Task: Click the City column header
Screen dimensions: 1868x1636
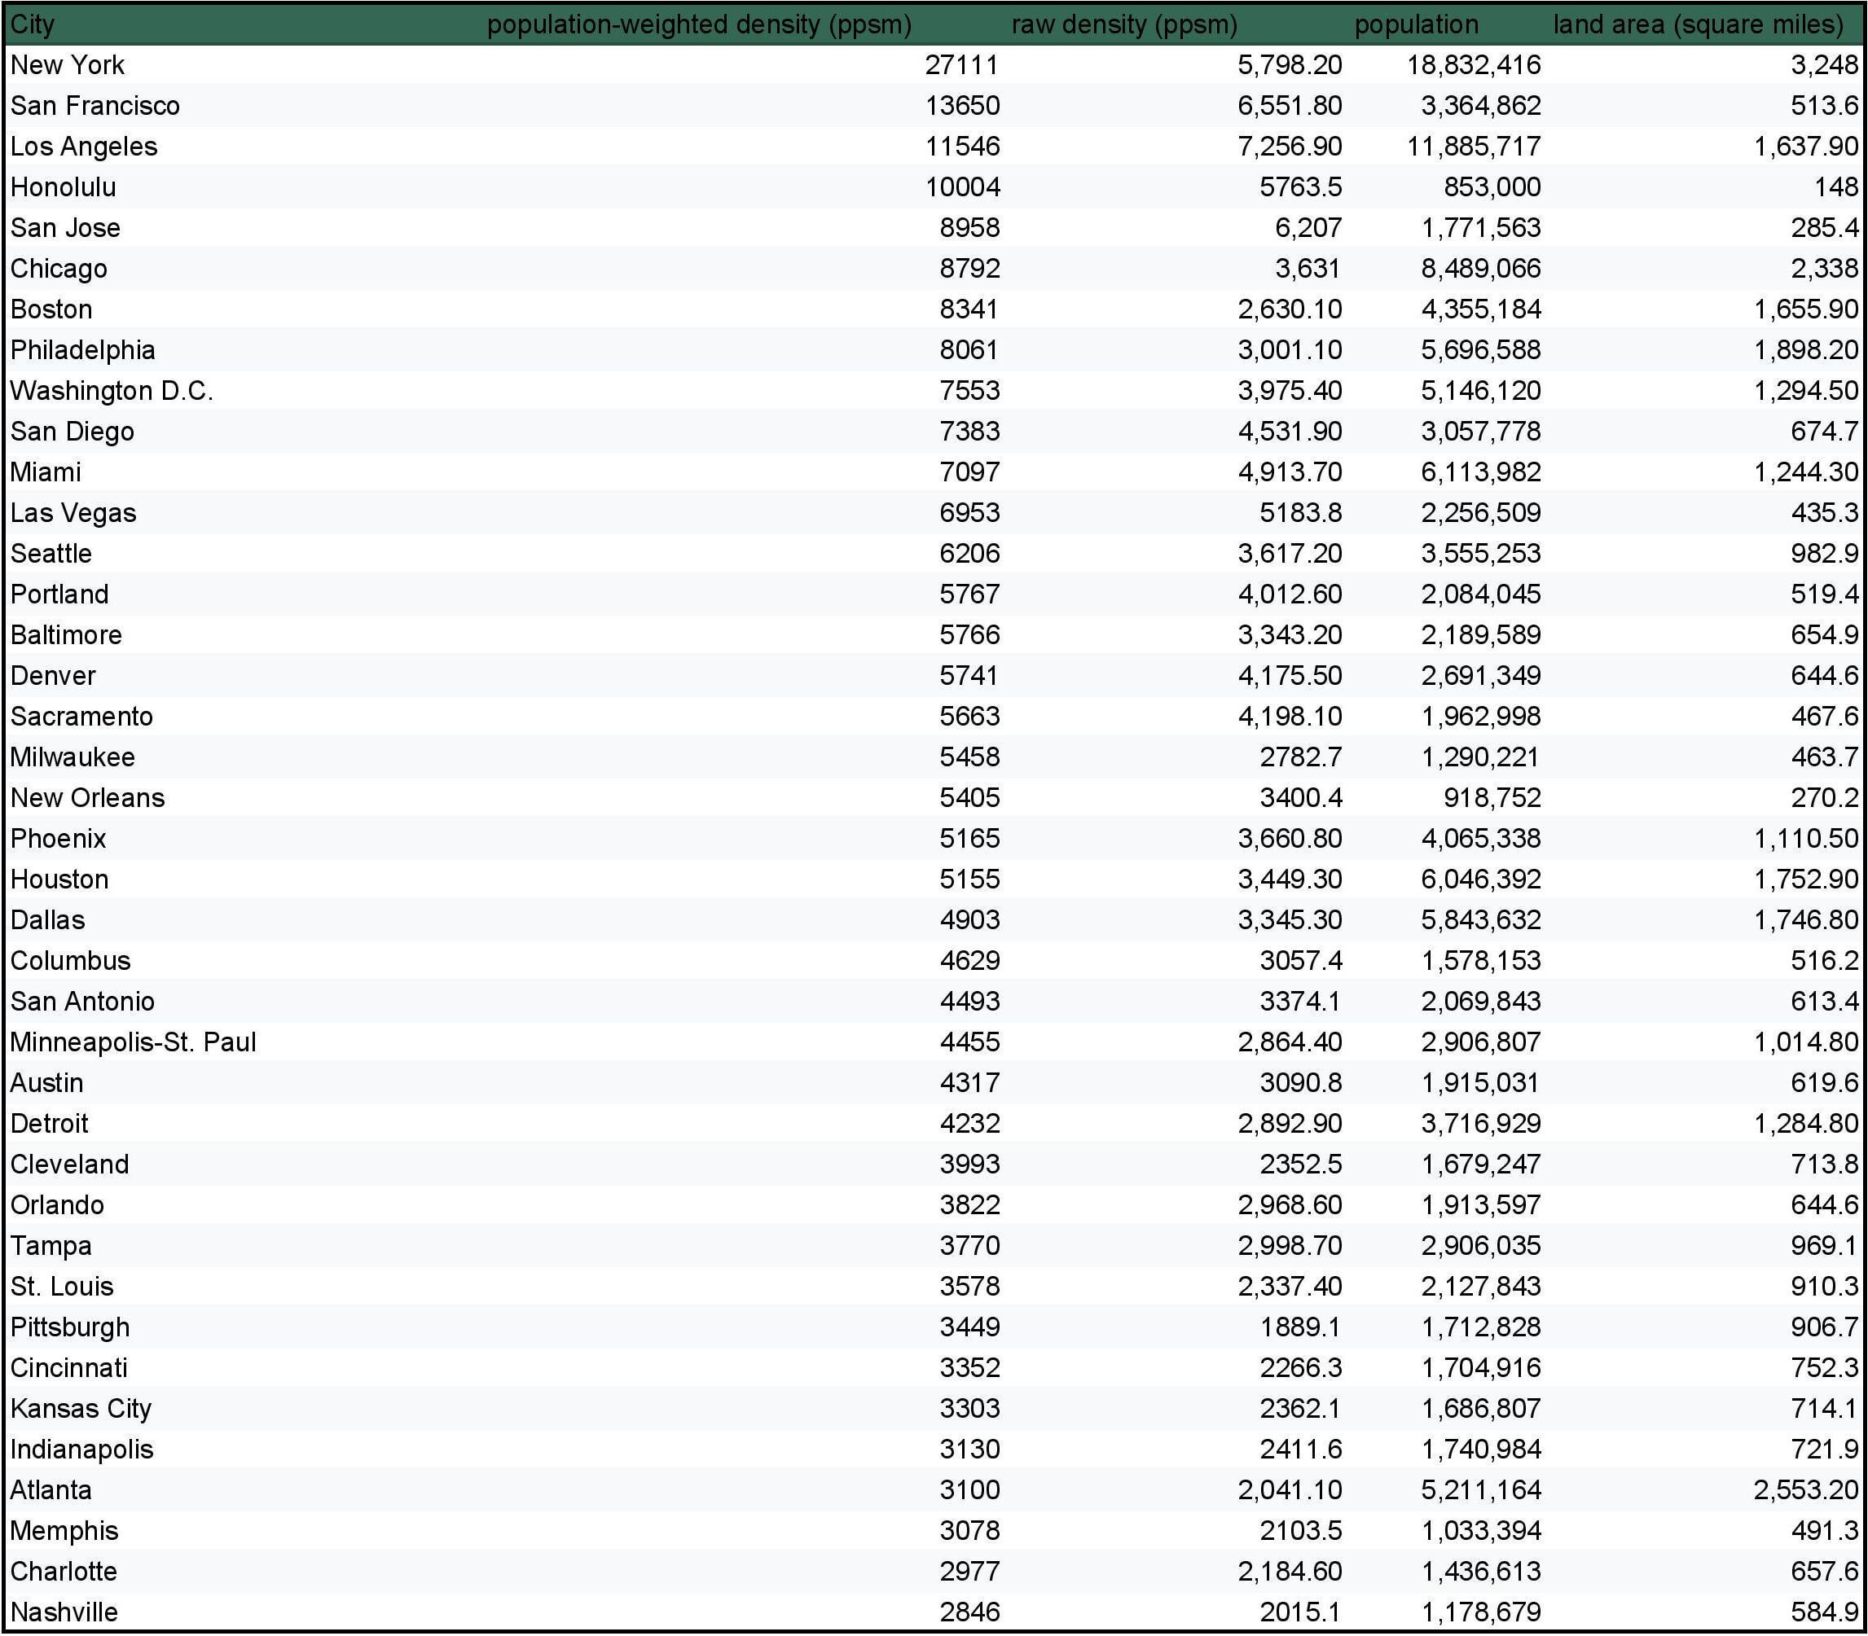Action: [x=33, y=24]
